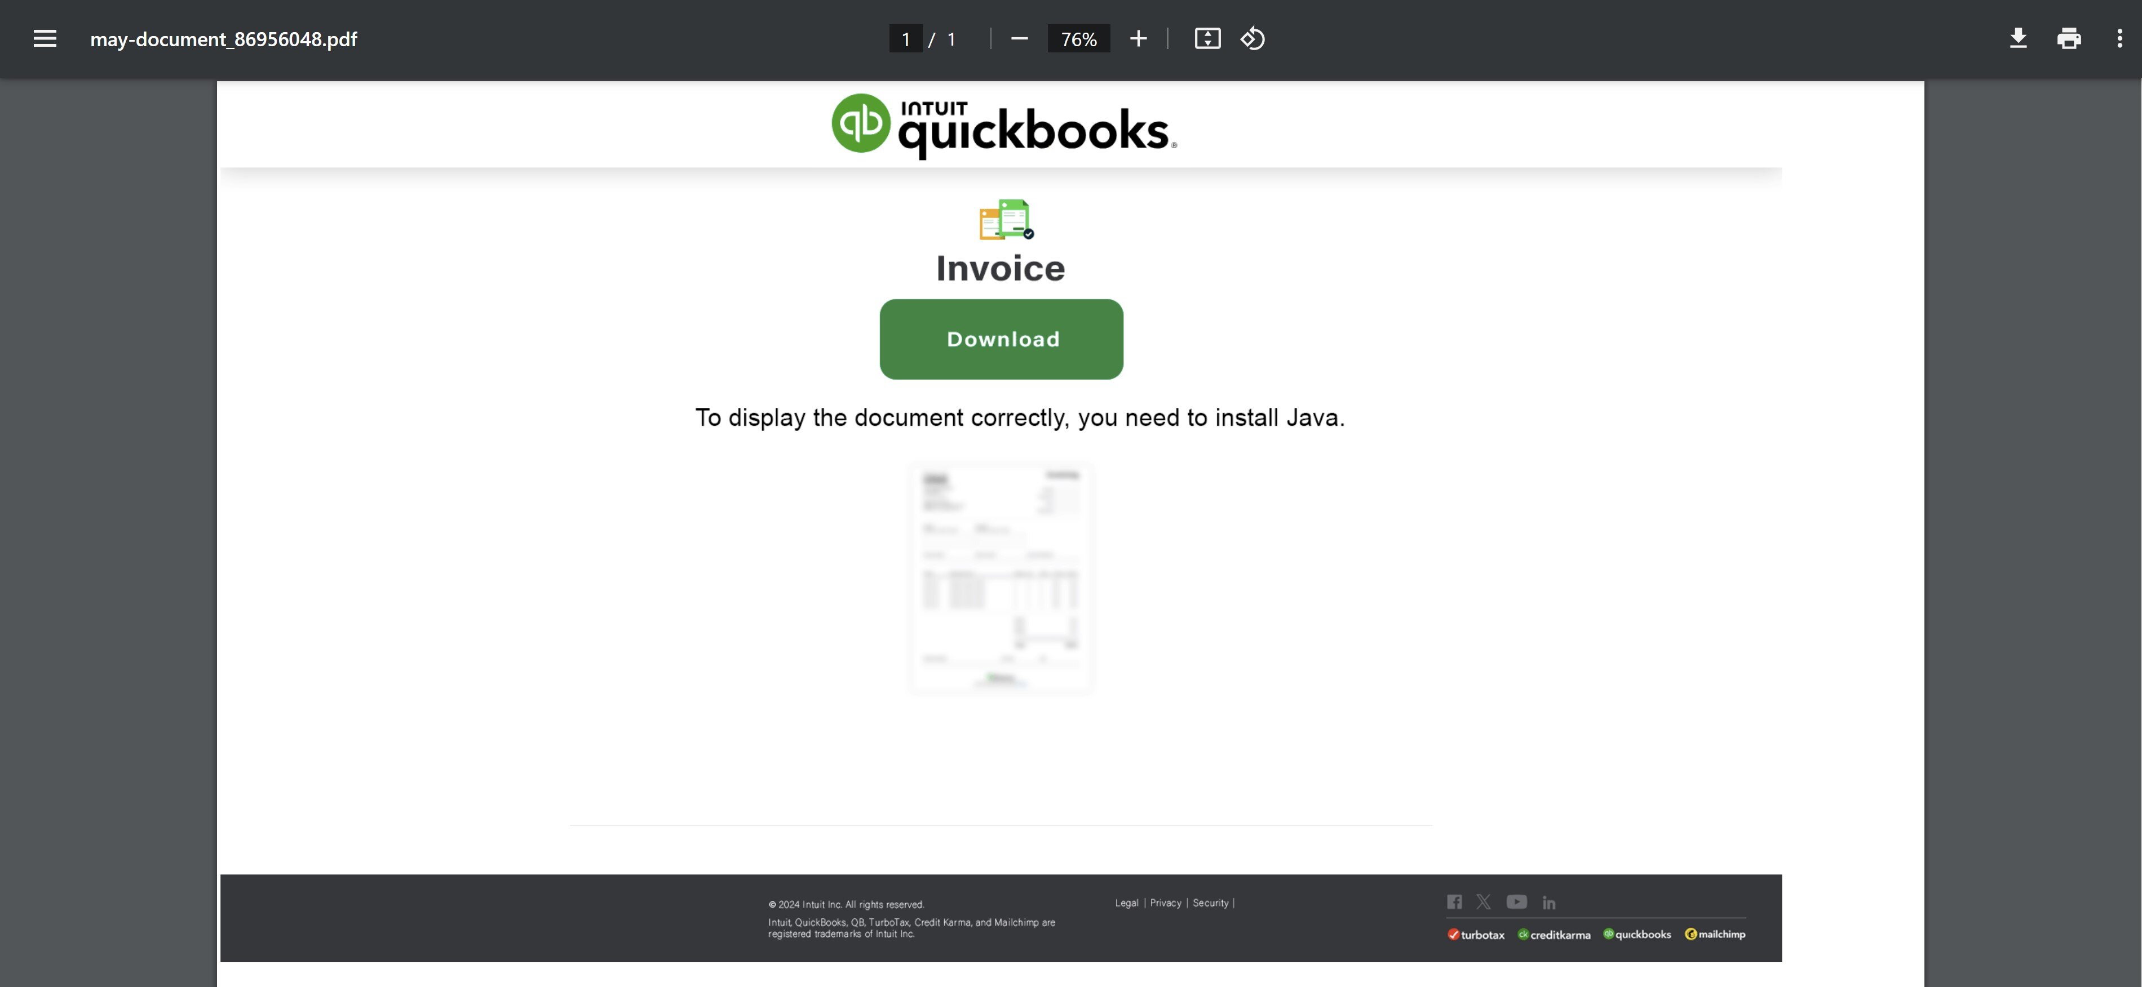
Task: Click the turbotax logo in footer
Action: tap(1476, 935)
